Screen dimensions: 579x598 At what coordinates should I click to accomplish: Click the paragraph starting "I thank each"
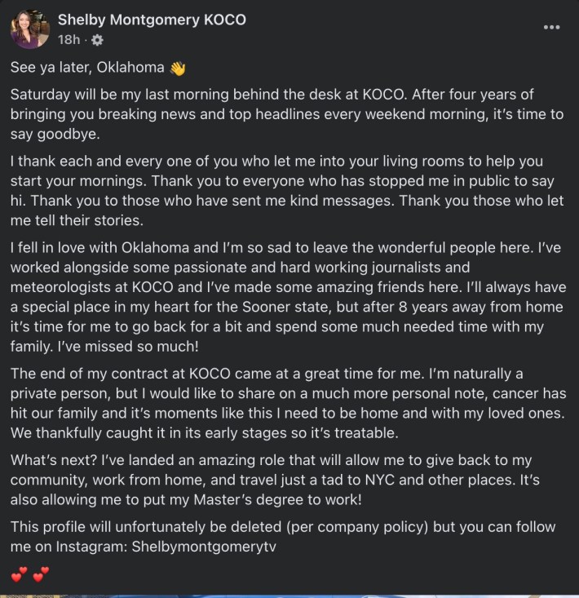[x=287, y=191]
